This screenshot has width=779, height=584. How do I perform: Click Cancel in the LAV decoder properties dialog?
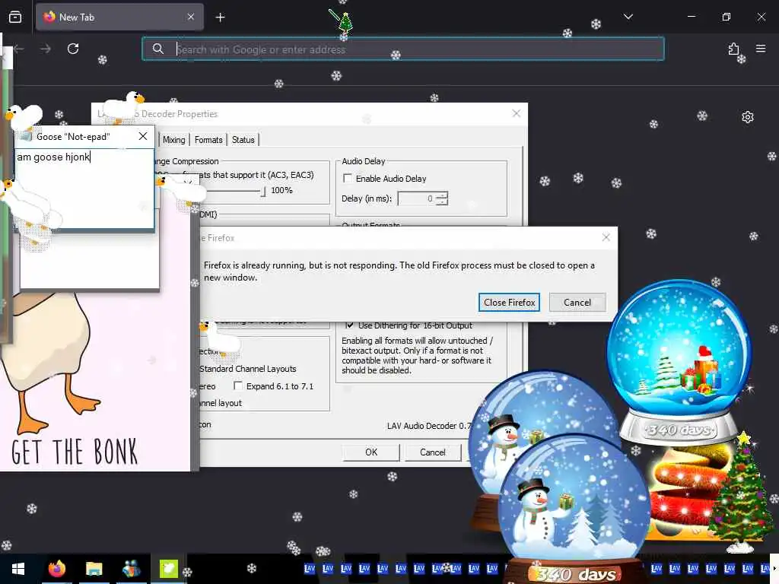(433, 452)
